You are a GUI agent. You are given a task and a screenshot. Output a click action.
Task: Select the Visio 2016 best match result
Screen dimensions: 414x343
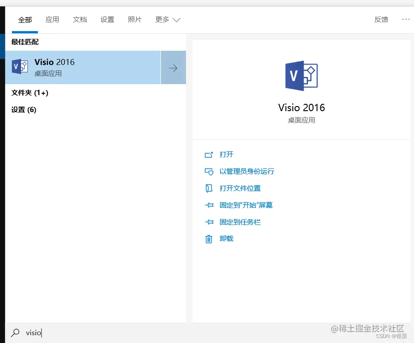click(x=83, y=68)
